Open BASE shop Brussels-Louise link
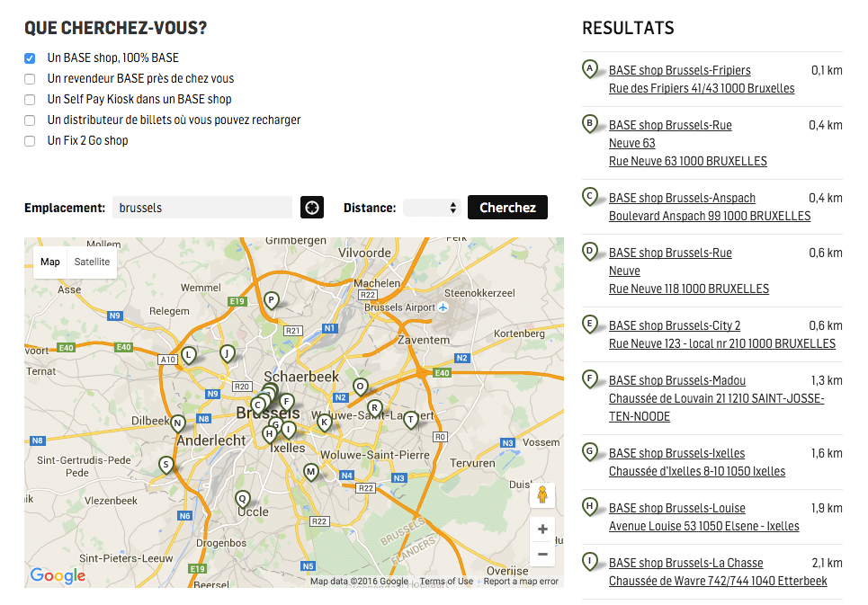The image size is (868, 605). [x=677, y=508]
